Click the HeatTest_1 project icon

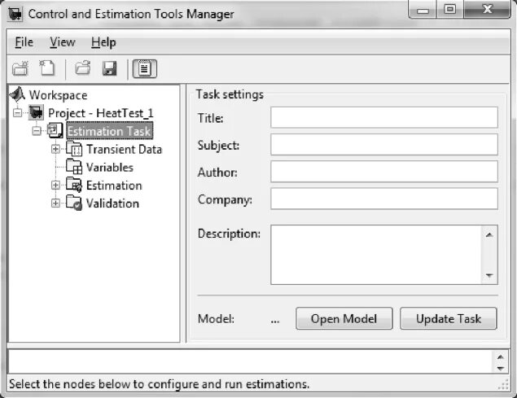pos(36,113)
